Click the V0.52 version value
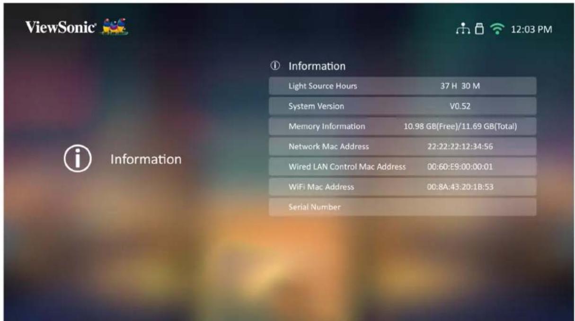The width and height of the screenshot is (575, 321). pos(460,106)
